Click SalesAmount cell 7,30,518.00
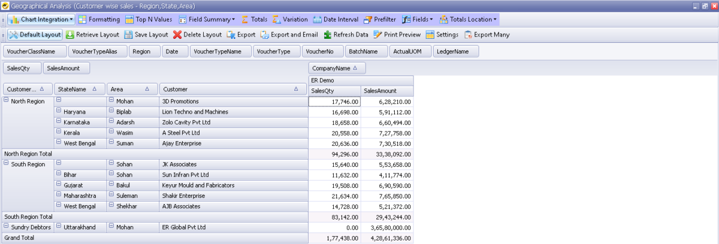This screenshot has width=719, height=244. click(387, 144)
